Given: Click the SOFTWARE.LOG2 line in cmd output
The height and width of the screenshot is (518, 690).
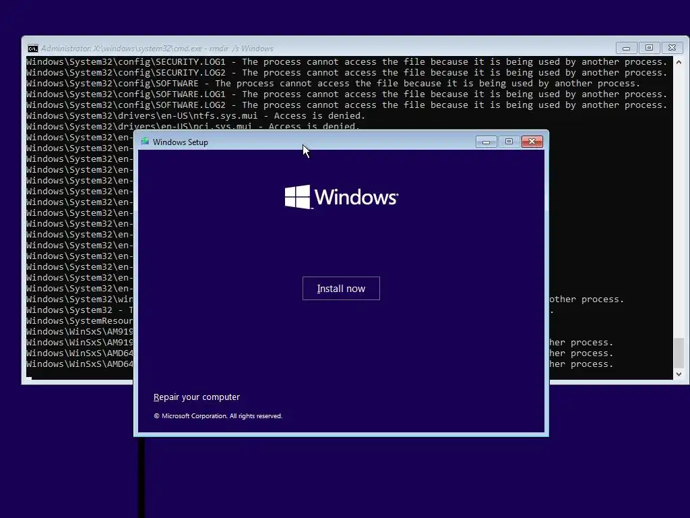Looking at the screenshot, I should (x=346, y=105).
